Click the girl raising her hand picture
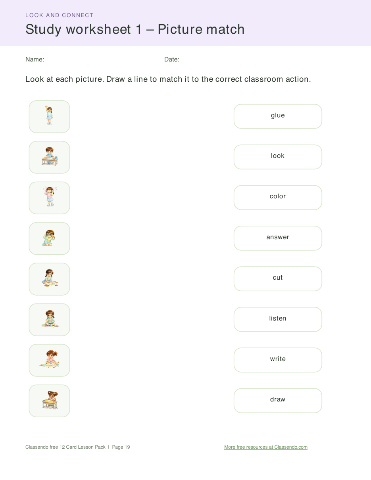371x480 pixels. tap(49, 117)
